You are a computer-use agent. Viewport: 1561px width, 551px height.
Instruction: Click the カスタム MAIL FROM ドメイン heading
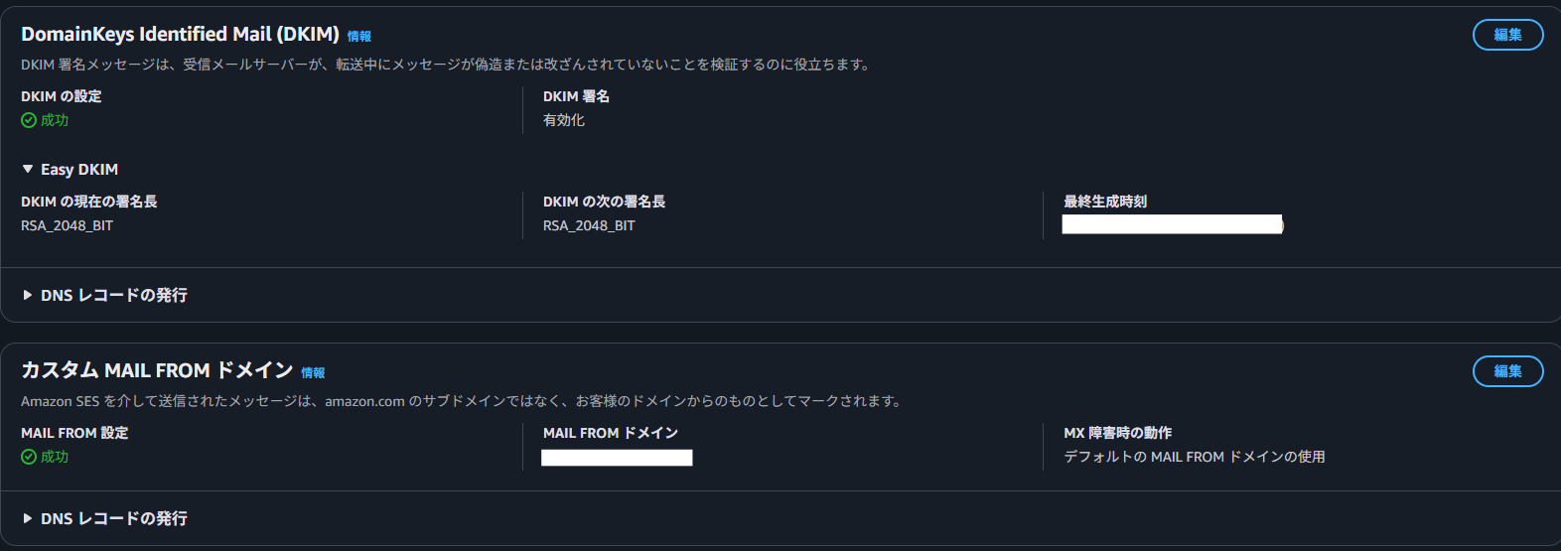[157, 370]
